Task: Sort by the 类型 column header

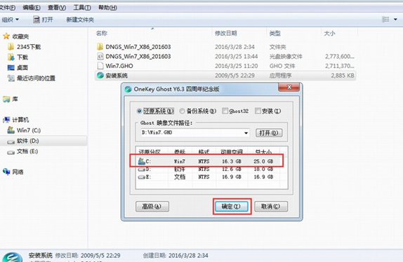Action: 275,33
